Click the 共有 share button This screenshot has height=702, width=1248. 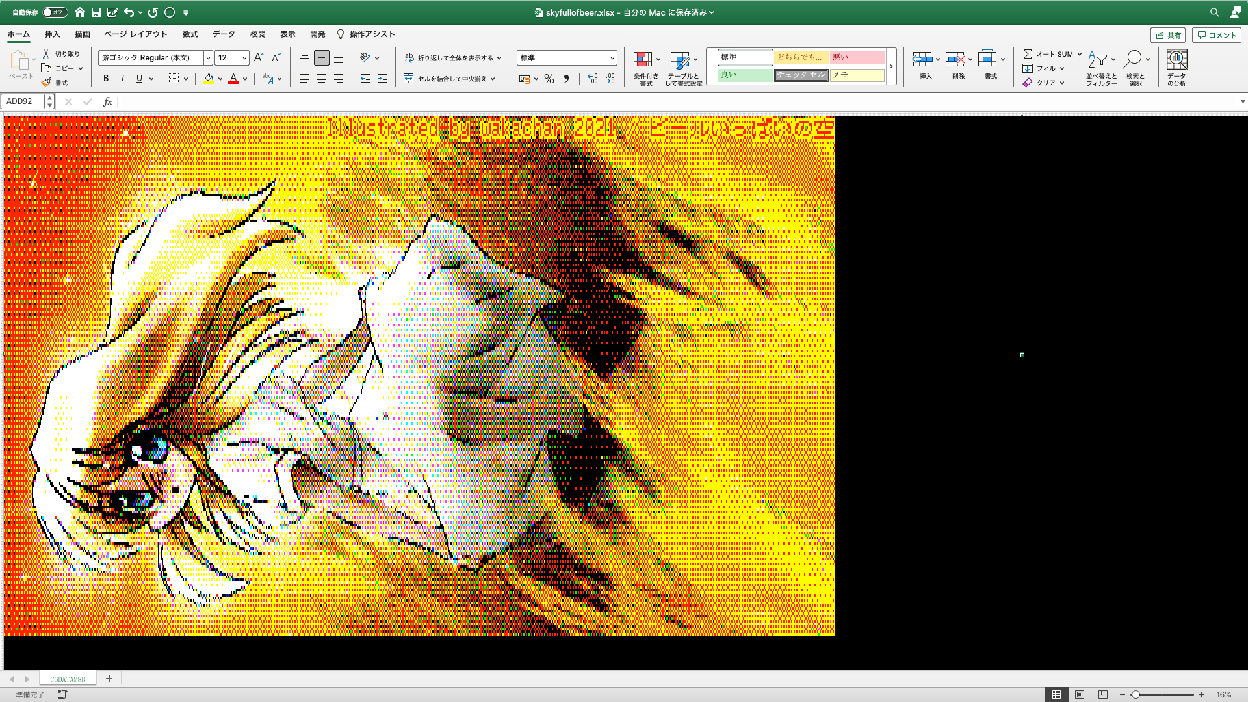(1168, 35)
